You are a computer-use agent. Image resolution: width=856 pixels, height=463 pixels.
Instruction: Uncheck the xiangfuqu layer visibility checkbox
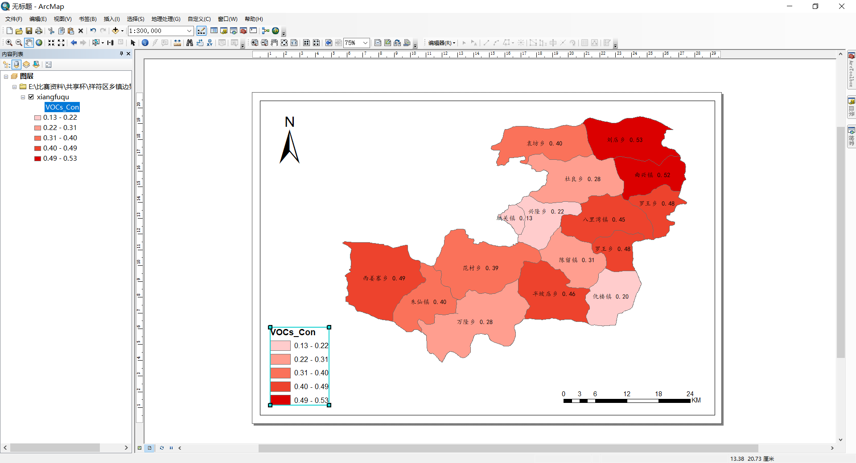(31, 97)
